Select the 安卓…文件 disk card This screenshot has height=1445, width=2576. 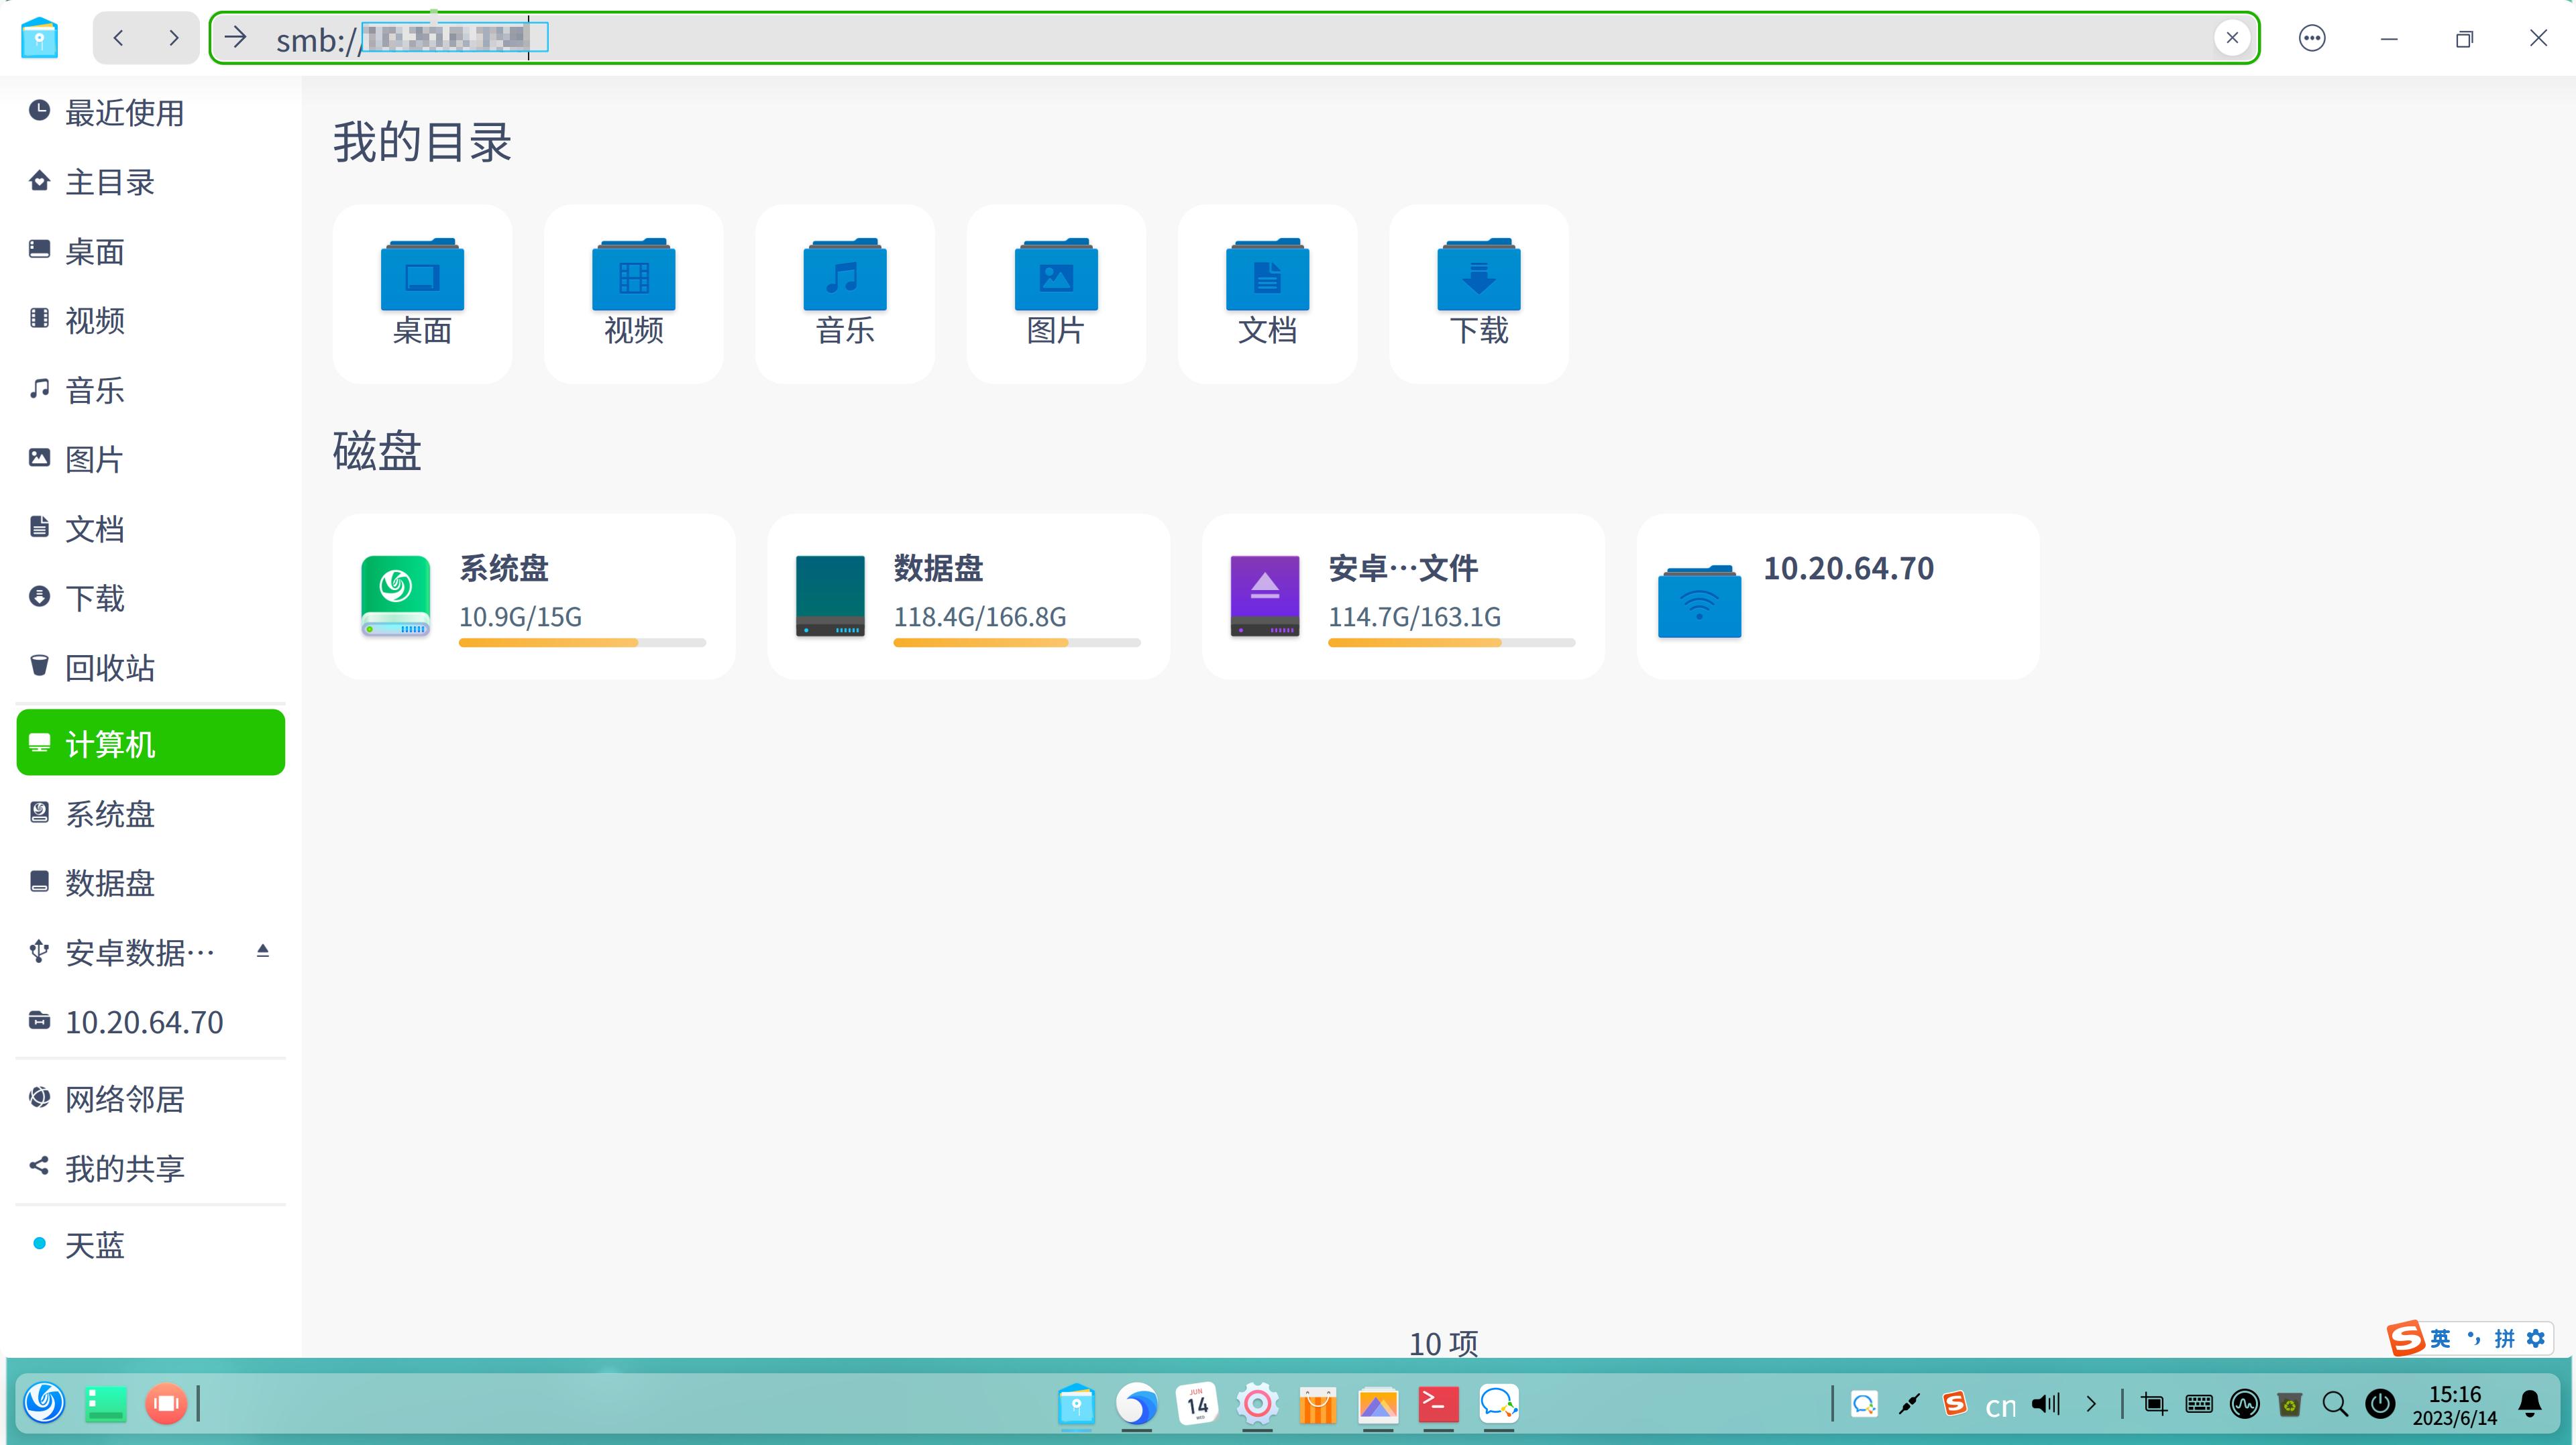click(1403, 597)
